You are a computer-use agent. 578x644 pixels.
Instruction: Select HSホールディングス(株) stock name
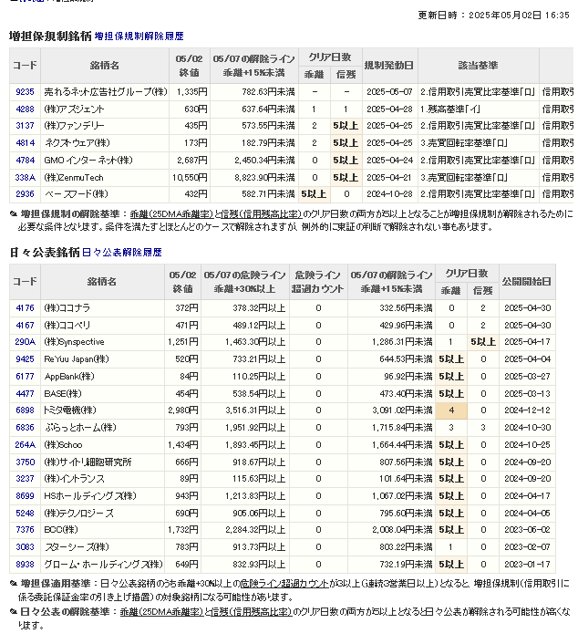[x=90, y=495]
